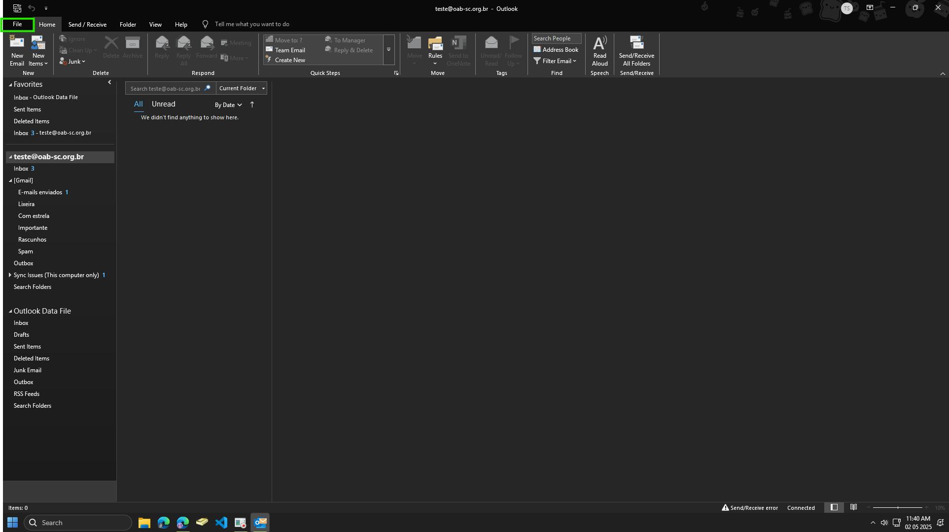
Task: Open File Explorer from the taskbar
Action: tap(144, 523)
